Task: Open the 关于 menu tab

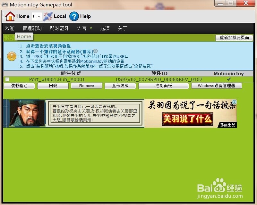Action: pyautogui.click(x=123, y=28)
